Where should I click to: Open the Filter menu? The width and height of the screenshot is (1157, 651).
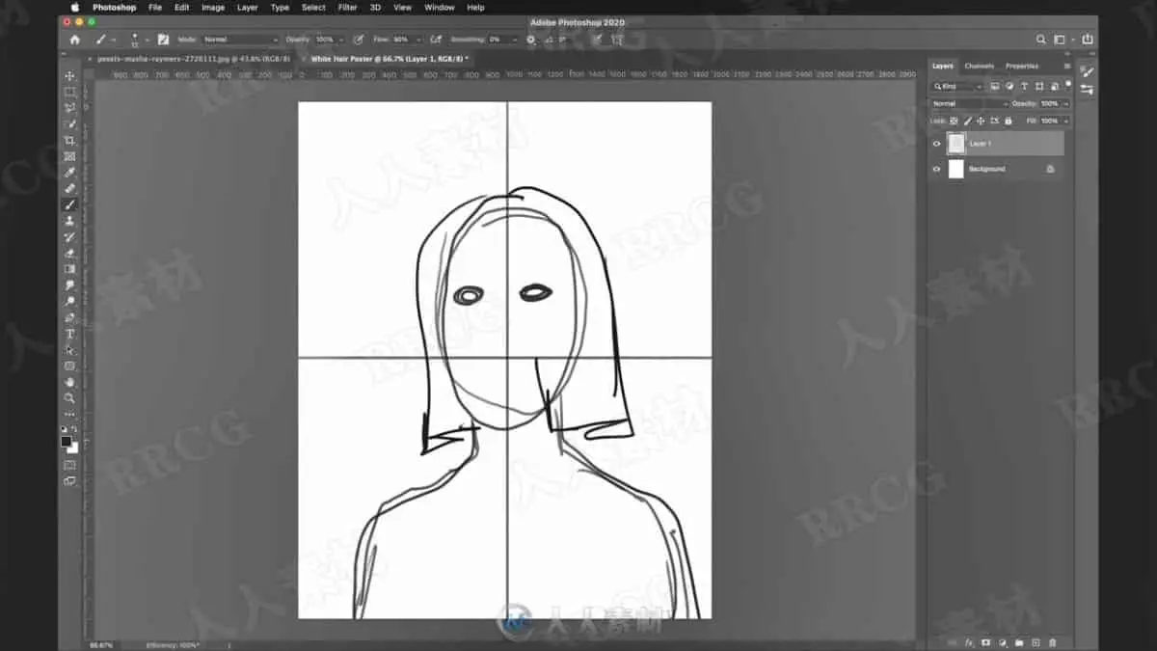pyautogui.click(x=348, y=7)
